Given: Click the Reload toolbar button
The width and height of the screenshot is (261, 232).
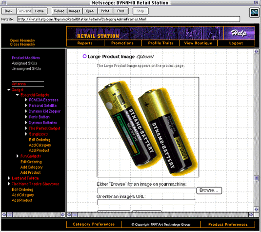Looking at the screenshot, I should click(59, 11).
